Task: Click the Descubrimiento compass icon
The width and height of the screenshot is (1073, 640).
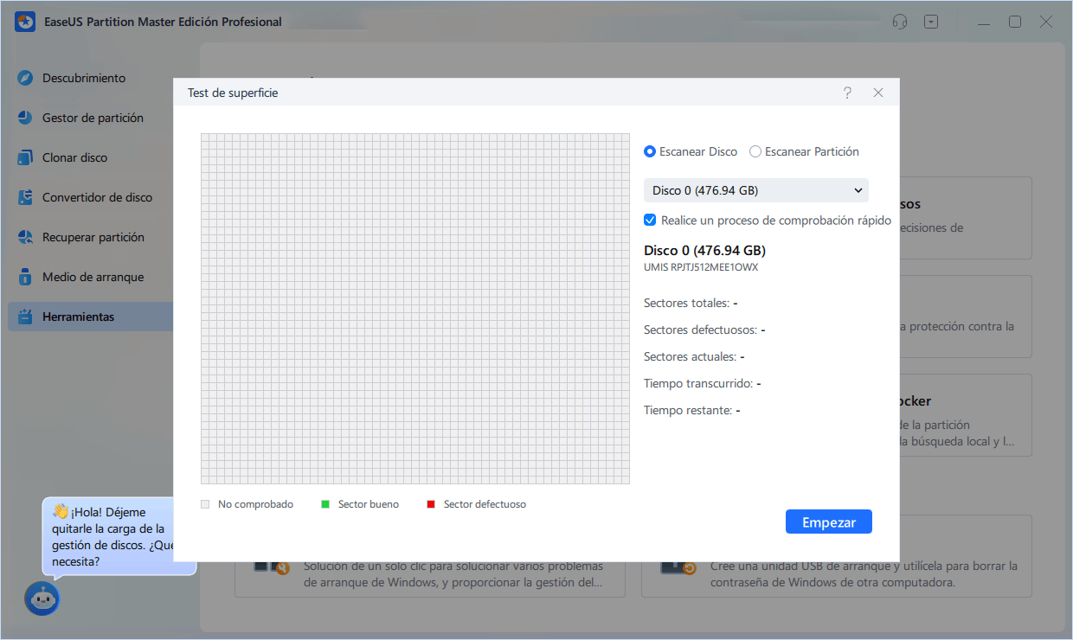Action: pyautogui.click(x=26, y=78)
